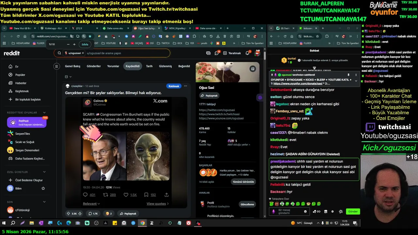Select the Kaydedildi tab
418x235 pixels.
(x=133, y=66)
